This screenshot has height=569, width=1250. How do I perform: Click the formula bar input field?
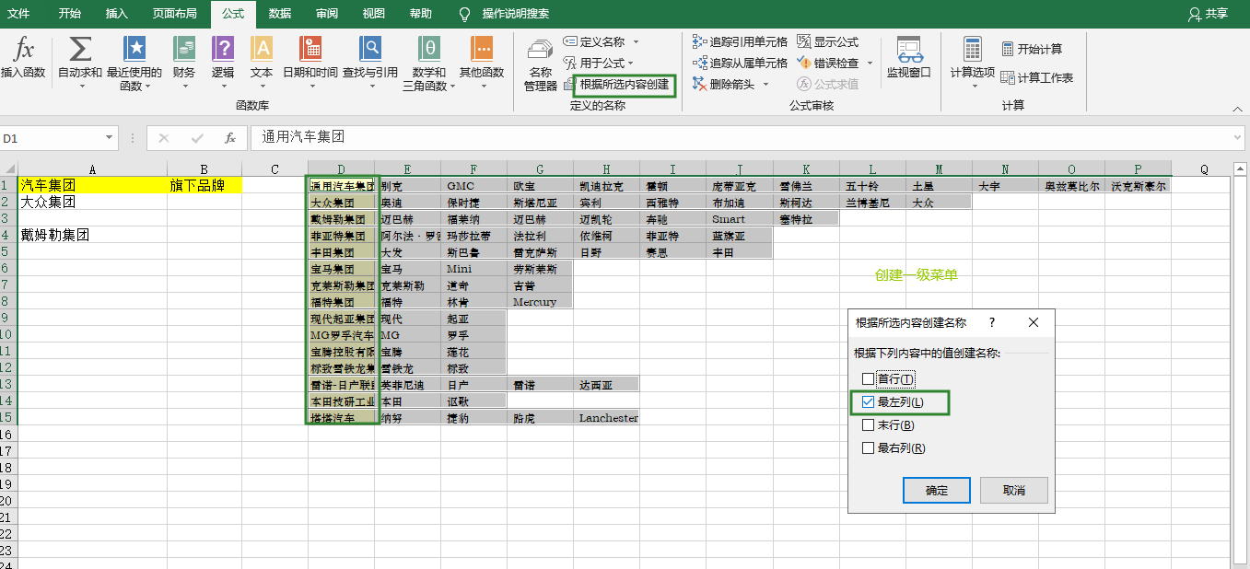741,138
